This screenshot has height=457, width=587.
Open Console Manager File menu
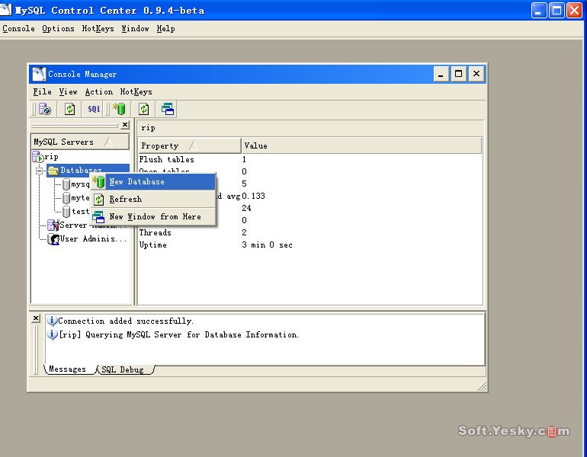point(42,91)
